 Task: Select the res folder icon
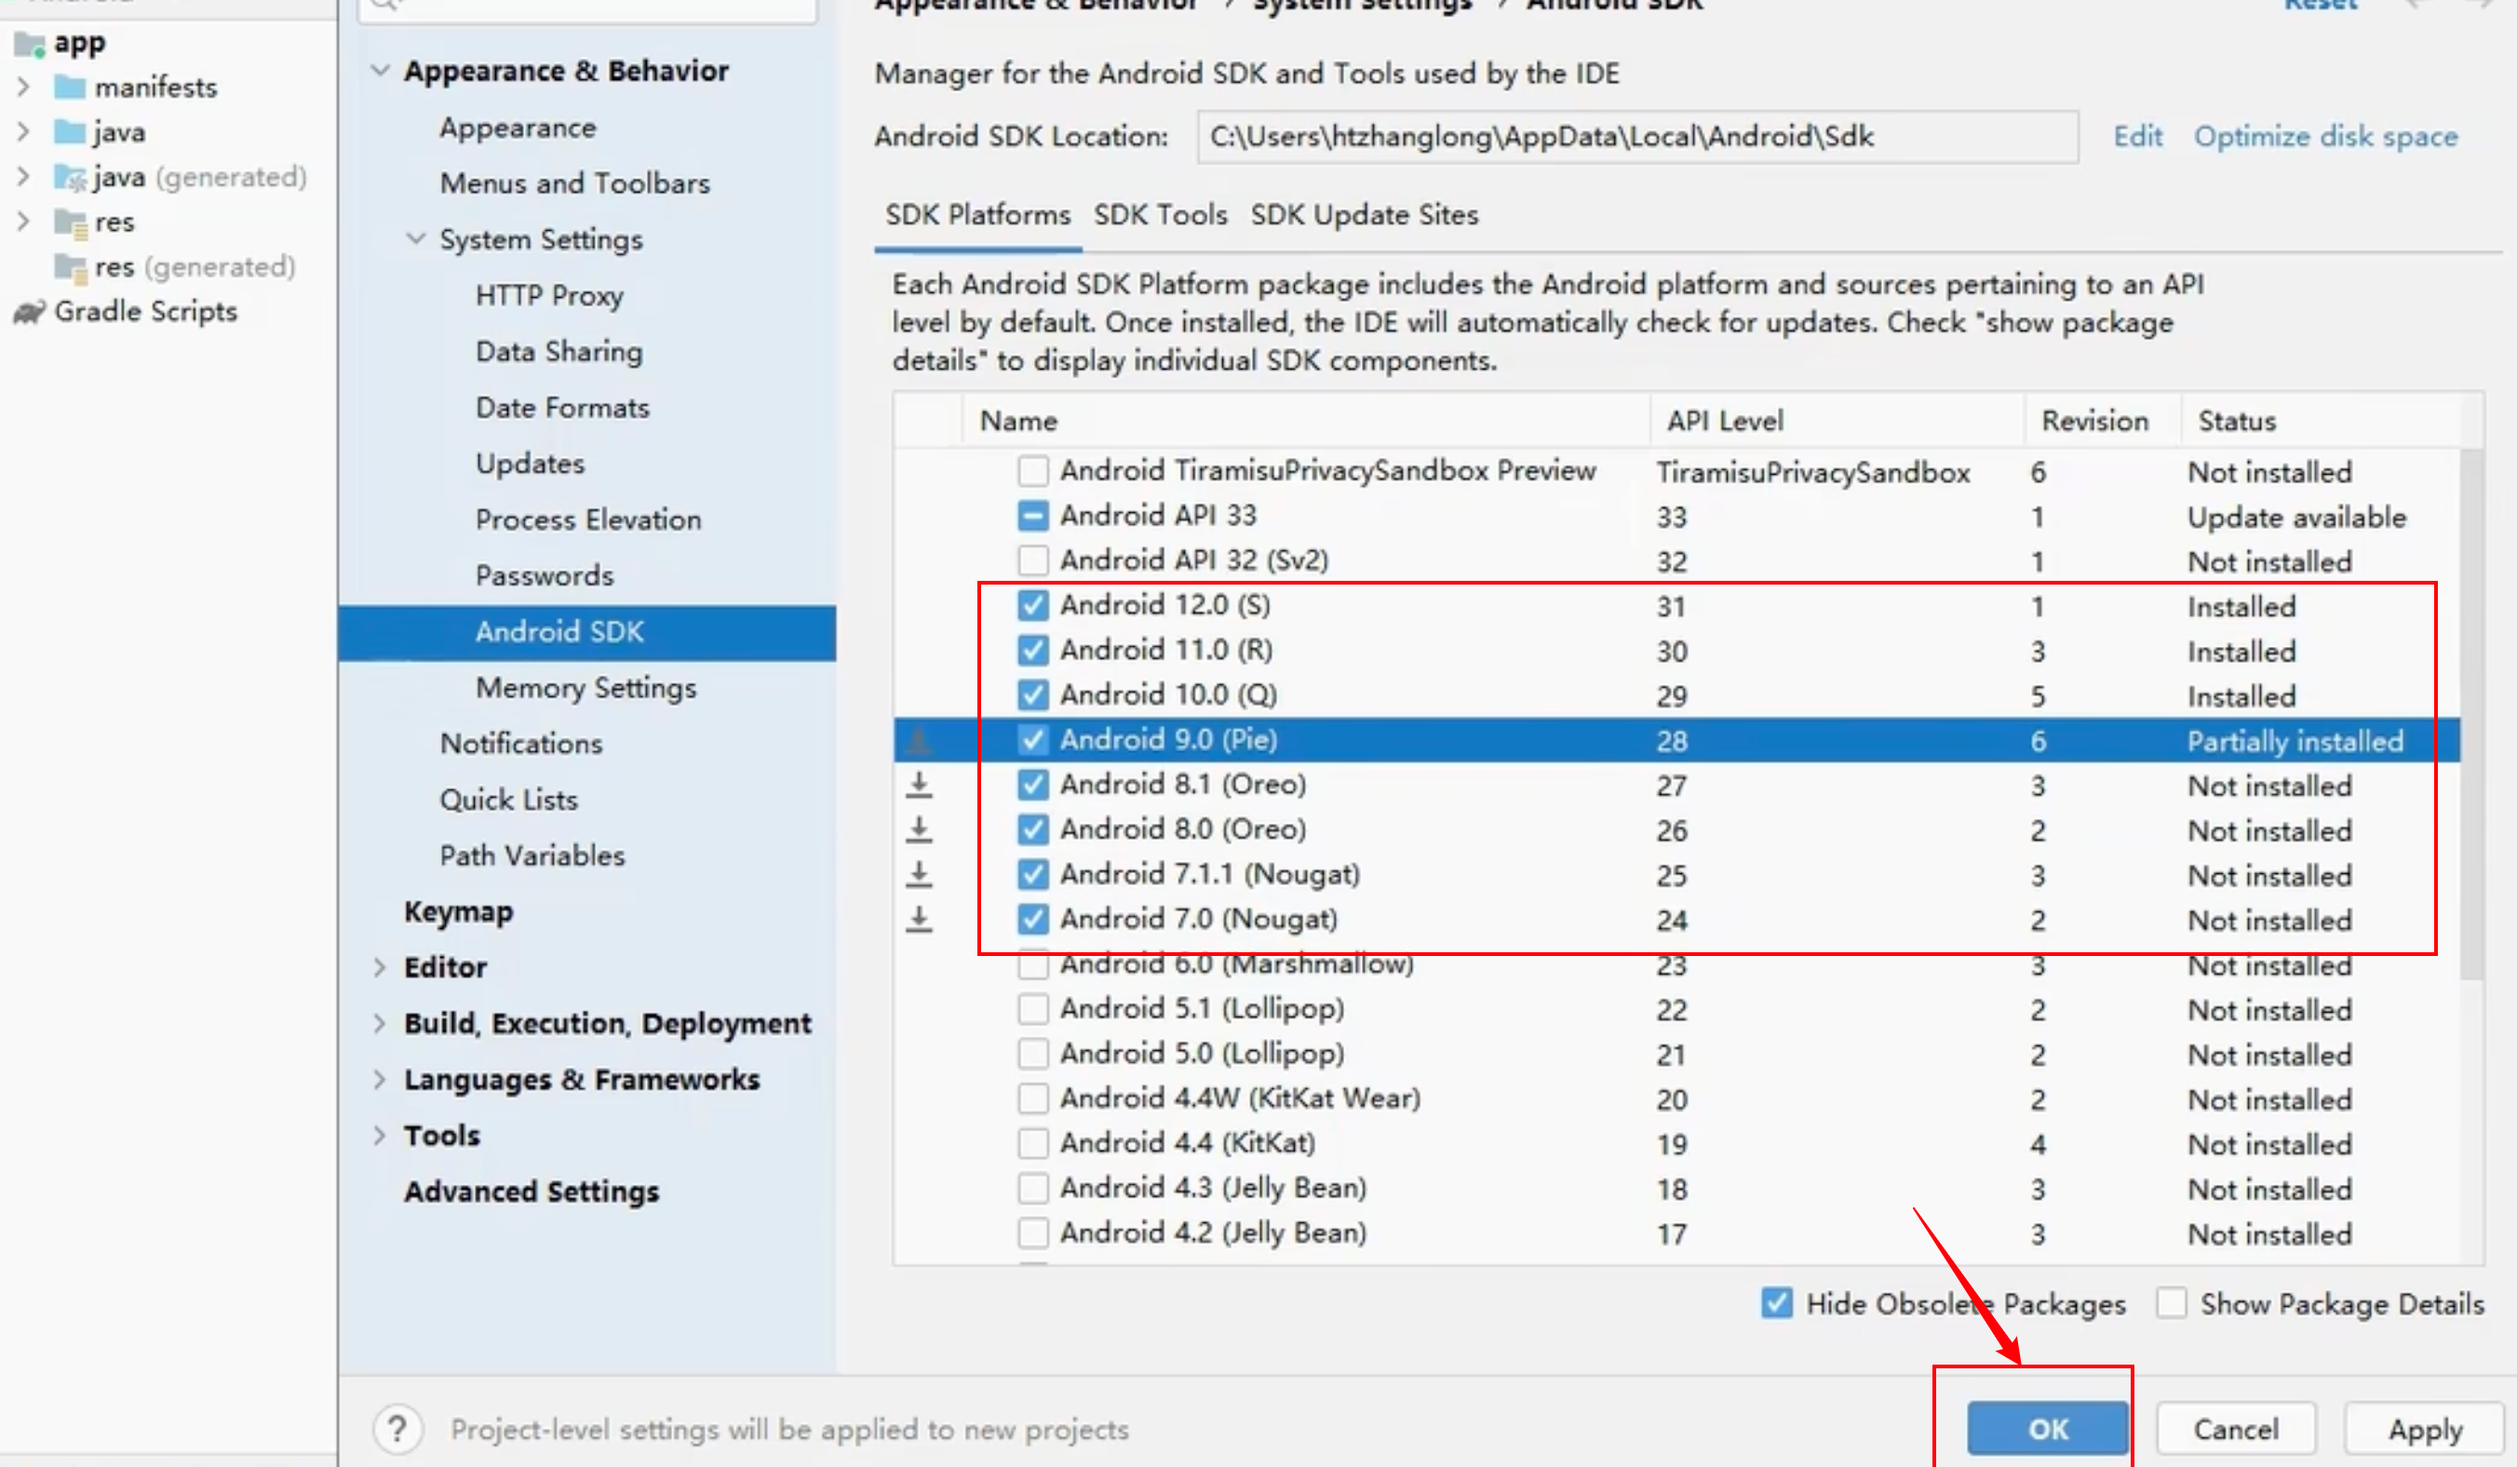tap(70, 222)
